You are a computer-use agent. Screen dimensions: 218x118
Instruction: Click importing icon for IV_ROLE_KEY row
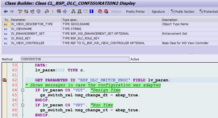6,39
